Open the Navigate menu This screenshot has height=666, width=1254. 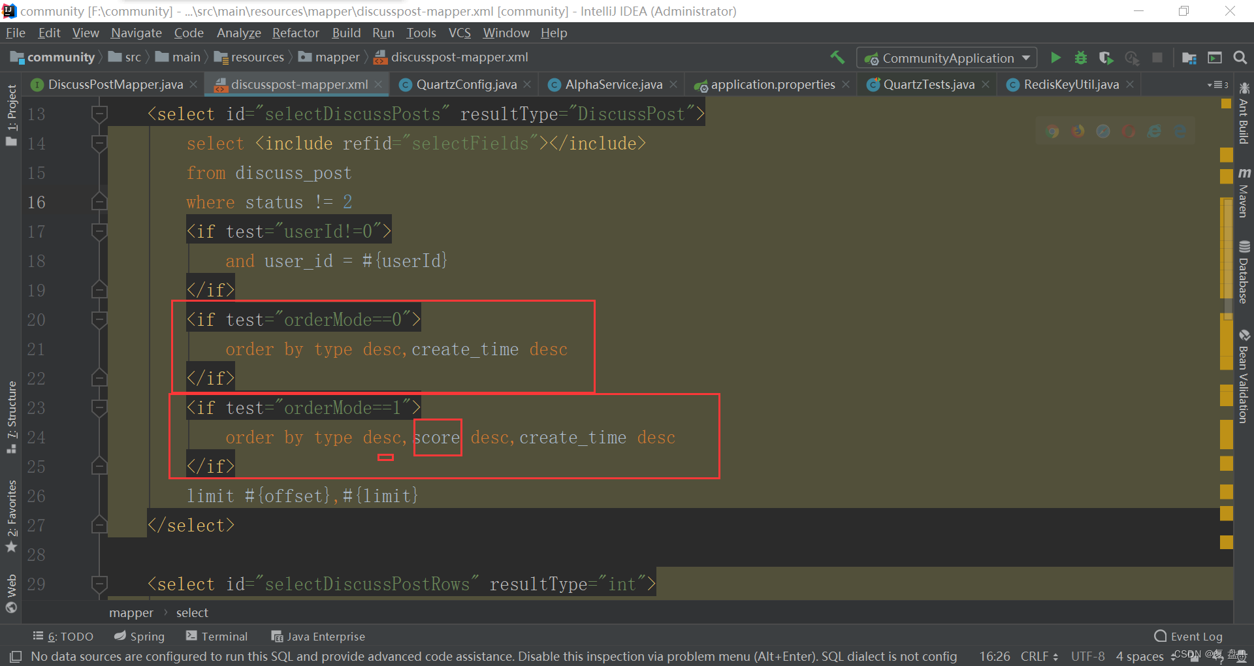[x=136, y=33]
